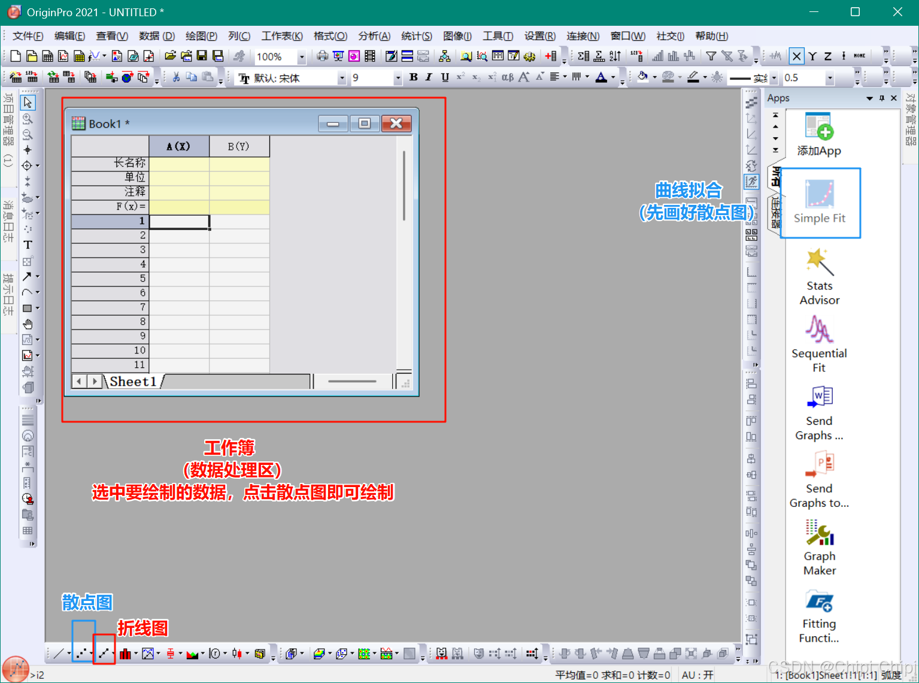Plot a line plus symbol graph
Screen dimensions: 919x683
tap(103, 654)
